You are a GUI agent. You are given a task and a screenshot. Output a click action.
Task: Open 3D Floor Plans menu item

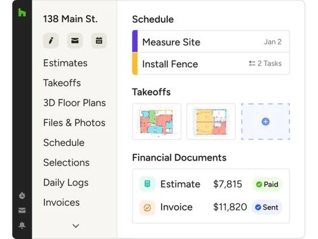pos(74,103)
